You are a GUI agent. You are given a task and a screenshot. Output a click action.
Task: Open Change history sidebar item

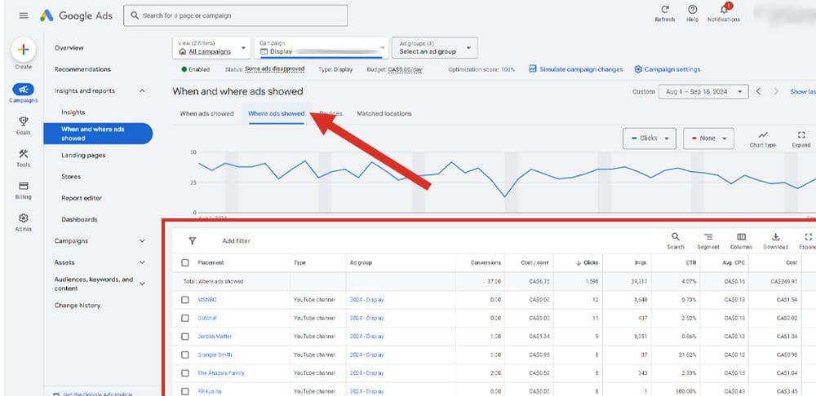[x=77, y=306]
